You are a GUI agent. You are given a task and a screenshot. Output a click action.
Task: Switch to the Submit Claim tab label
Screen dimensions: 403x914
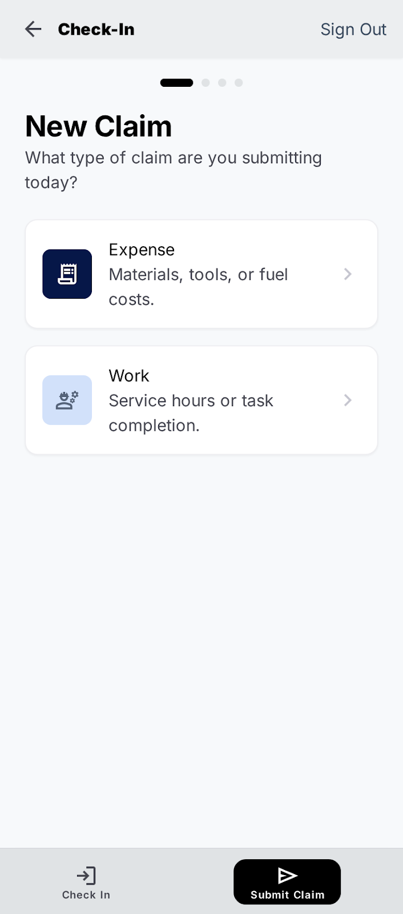[288, 895]
